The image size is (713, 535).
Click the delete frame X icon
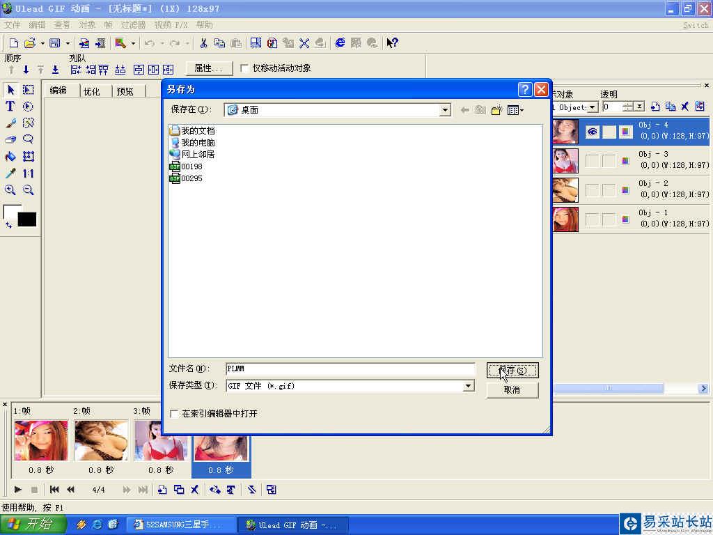(195, 490)
